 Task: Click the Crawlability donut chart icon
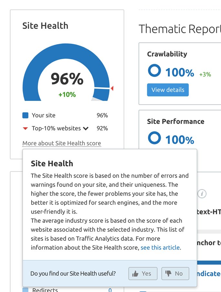coord(154,70)
